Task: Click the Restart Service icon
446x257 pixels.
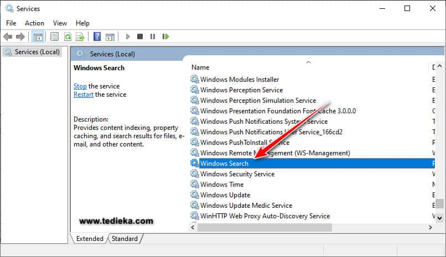Action: coord(165,36)
